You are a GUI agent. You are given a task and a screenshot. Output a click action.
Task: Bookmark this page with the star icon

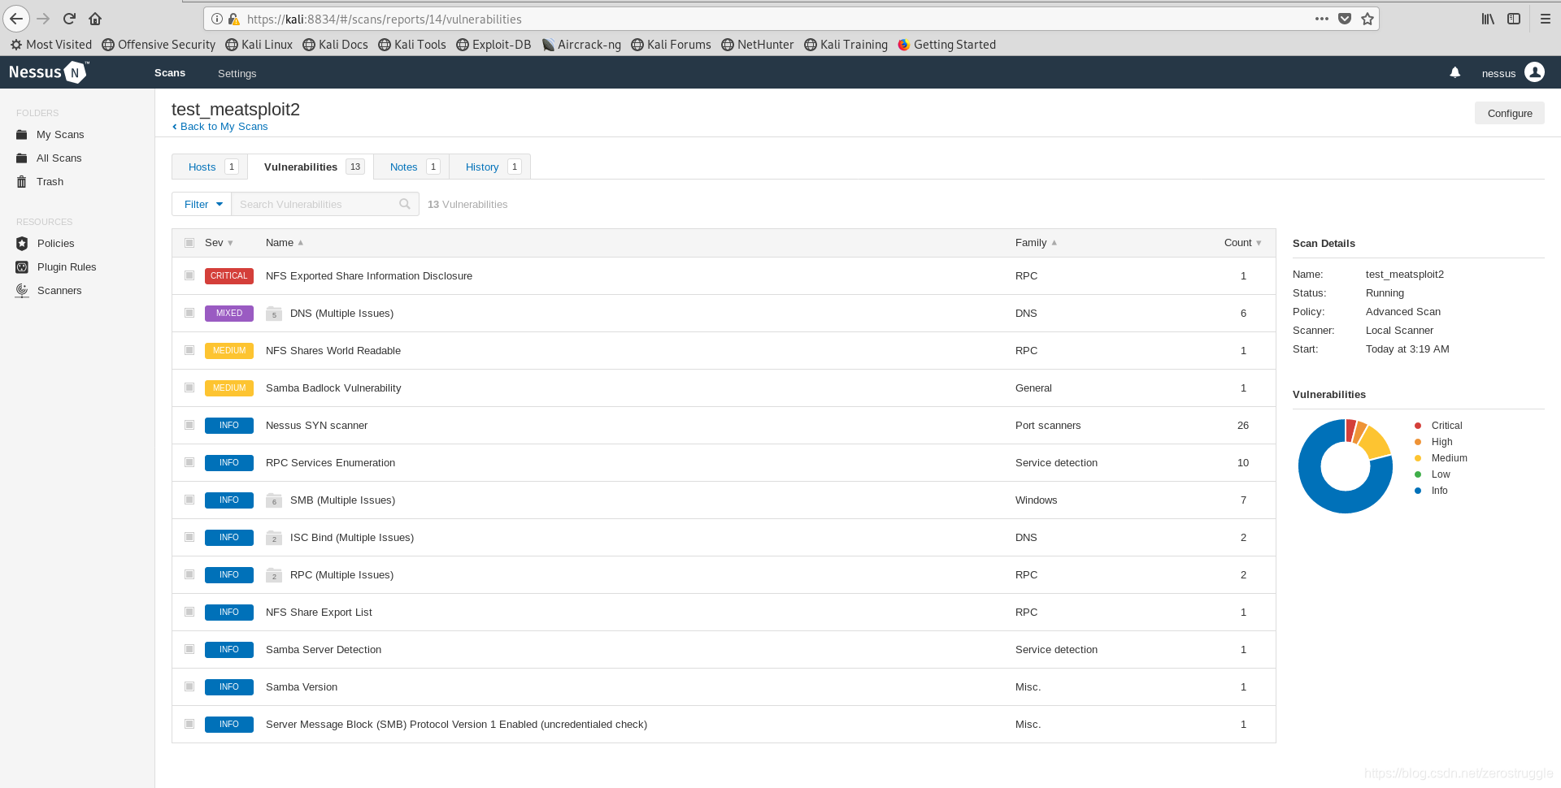click(1368, 19)
